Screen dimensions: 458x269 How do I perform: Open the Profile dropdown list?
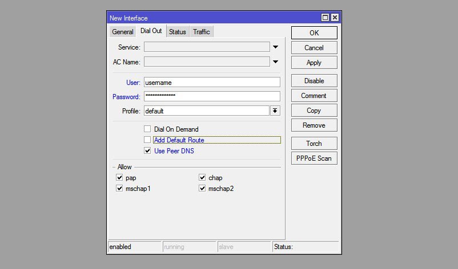pos(275,111)
